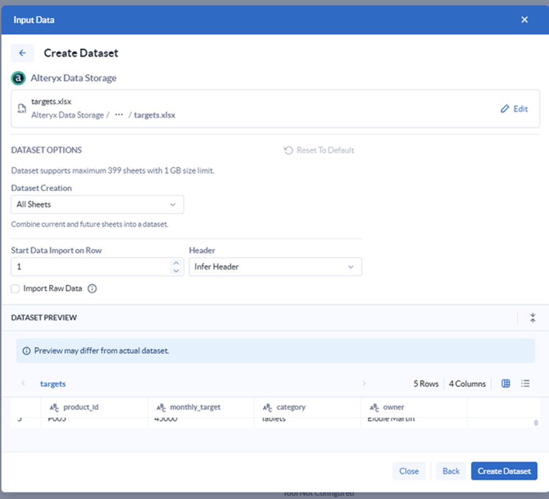Image resolution: width=549 pixels, height=499 pixels.
Task: Click the info icon in preview notice
Action: pos(26,351)
